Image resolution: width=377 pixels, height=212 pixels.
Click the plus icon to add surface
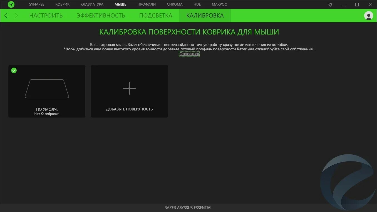(130, 88)
